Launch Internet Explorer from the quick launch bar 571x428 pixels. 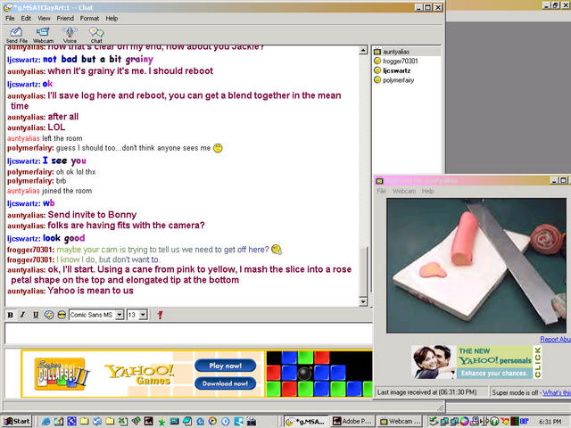[x=46, y=422]
